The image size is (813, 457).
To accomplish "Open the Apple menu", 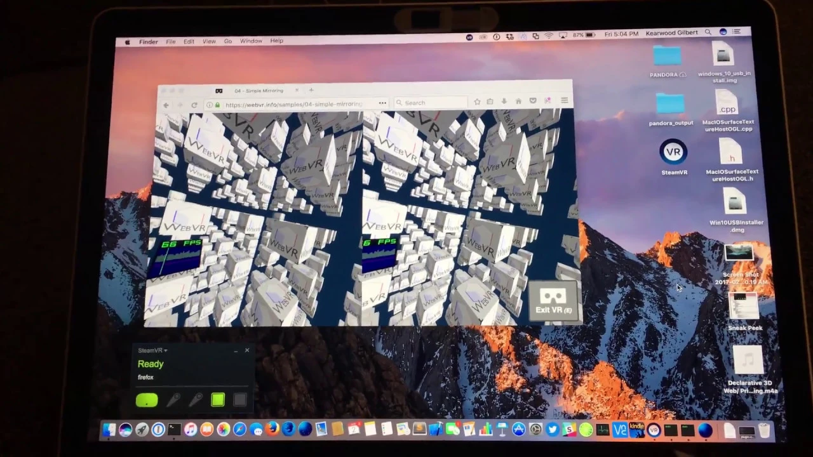I will pyautogui.click(x=127, y=42).
